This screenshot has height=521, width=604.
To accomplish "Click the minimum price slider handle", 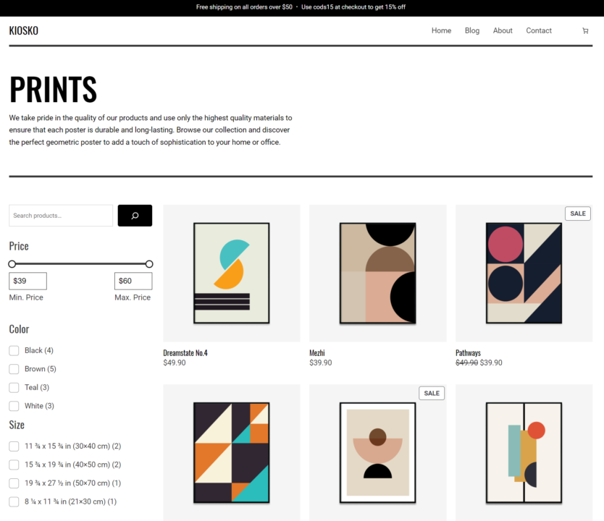I will [12, 264].
